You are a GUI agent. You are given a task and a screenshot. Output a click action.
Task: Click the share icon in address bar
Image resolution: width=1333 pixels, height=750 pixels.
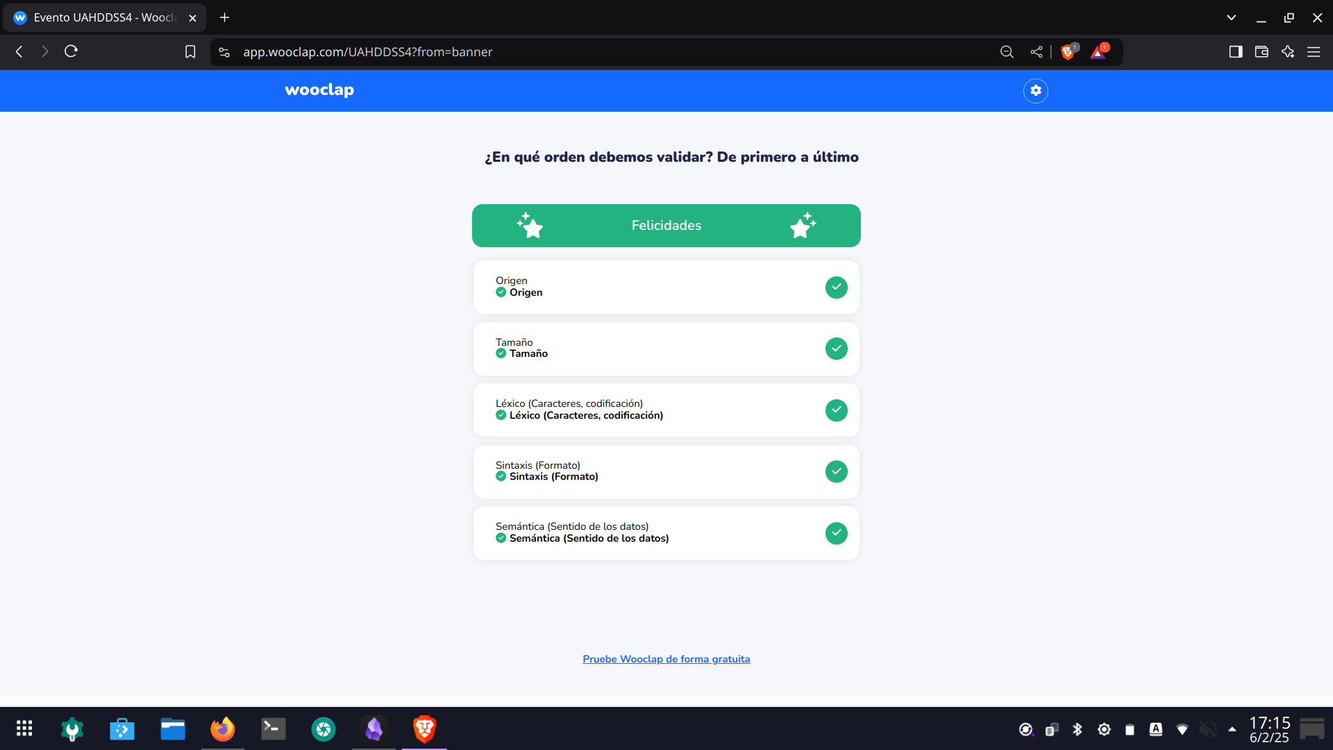tap(1037, 52)
